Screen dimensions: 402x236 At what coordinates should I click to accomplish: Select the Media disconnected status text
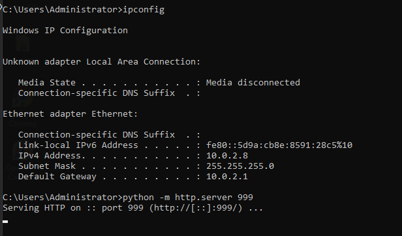pyautogui.click(x=253, y=83)
